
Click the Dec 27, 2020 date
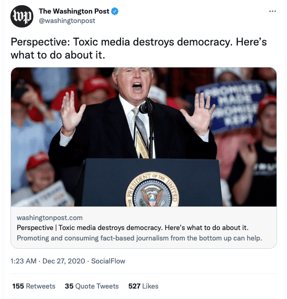[63, 261]
